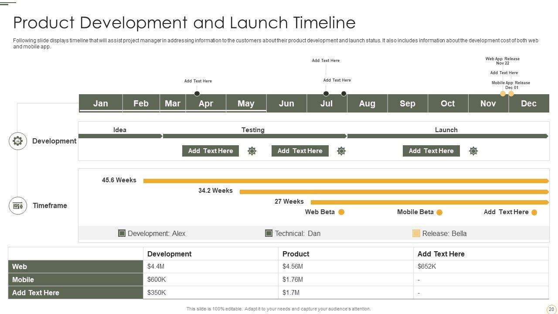The width and height of the screenshot is (558, 314).
Task: Click the first Add Text Here button under Testing
Action: coord(211,151)
